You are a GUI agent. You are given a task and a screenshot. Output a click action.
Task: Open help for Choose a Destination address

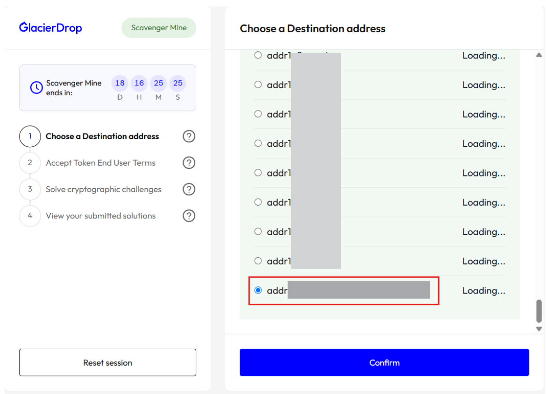point(189,136)
